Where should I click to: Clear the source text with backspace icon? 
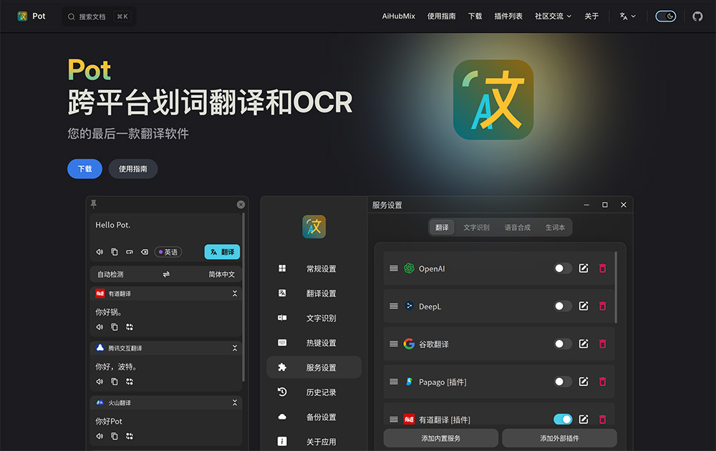coord(145,252)
